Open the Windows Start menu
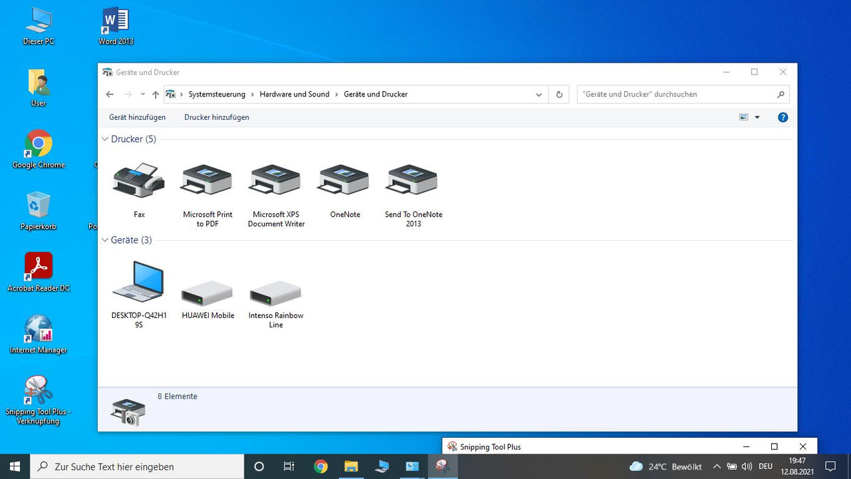The image size is (851, 479). (15, 466)
